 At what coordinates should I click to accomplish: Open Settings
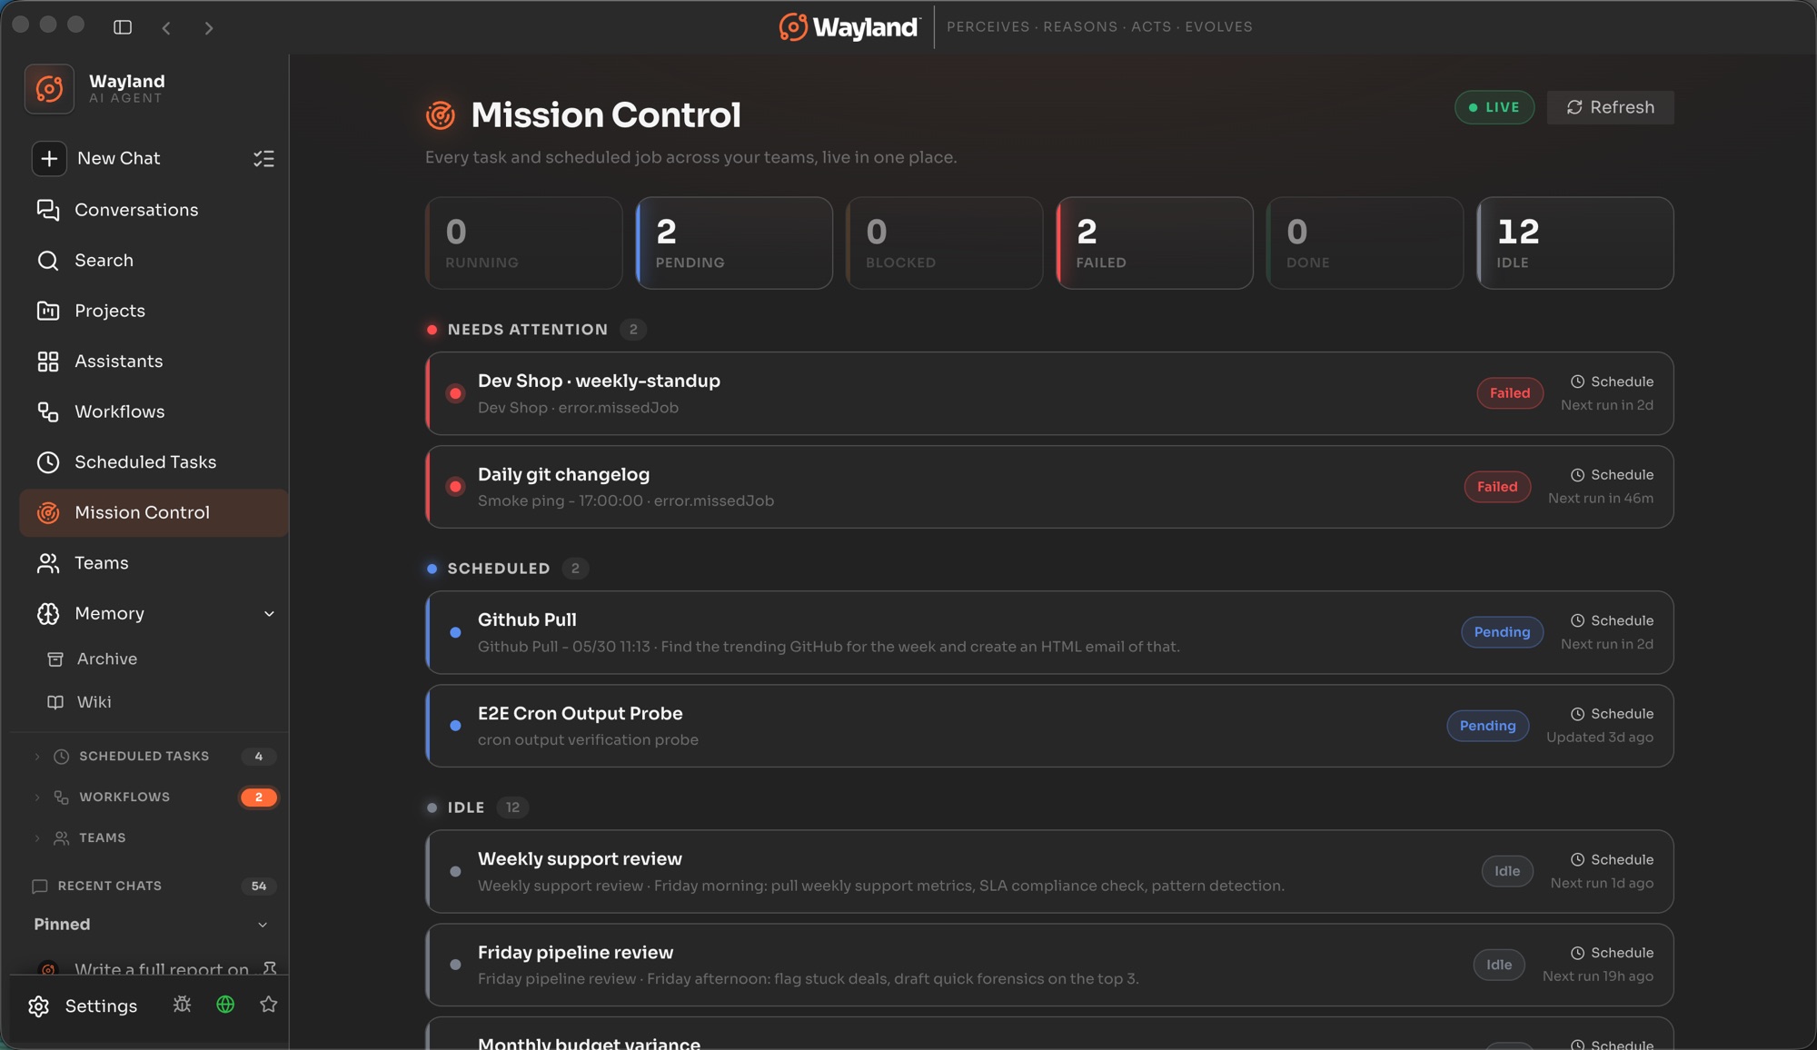click(x=84, y=1006)
